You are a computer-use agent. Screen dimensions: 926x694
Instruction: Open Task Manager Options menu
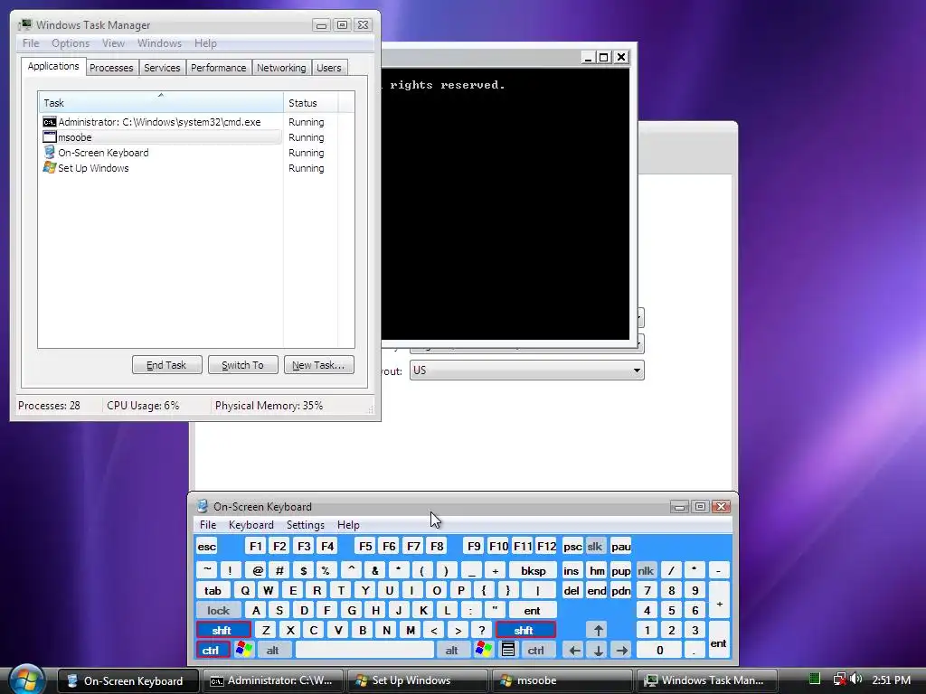click(x=71, y=43)
